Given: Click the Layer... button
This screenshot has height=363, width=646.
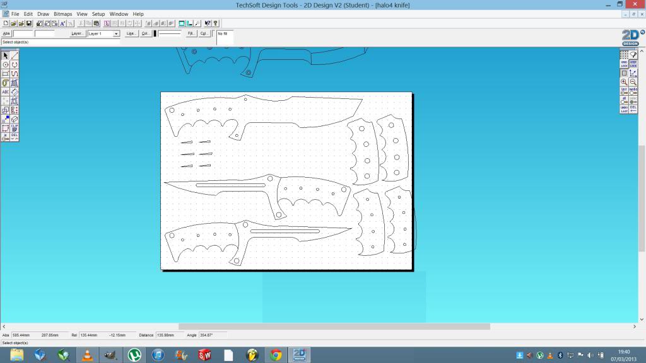Looking at the screenshot, I should point(78,33).
